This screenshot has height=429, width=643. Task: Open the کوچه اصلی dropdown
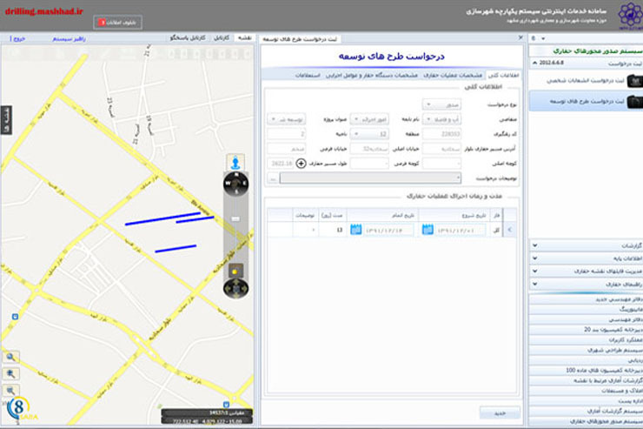[x=441, y=164]
